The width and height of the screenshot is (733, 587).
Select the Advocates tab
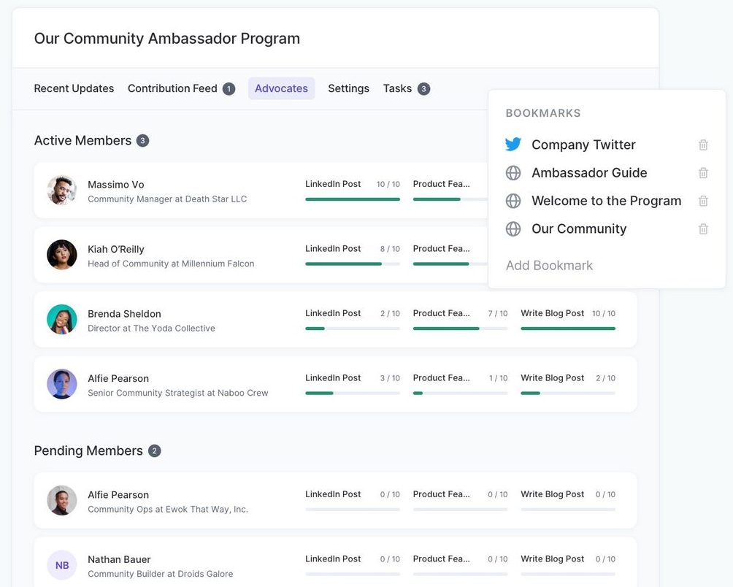pos(281,88)
